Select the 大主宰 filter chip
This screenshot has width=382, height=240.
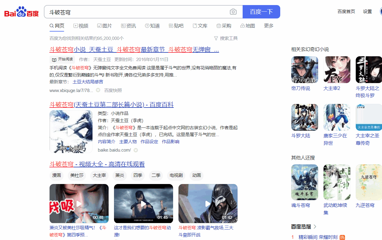[x=99, y=175]
